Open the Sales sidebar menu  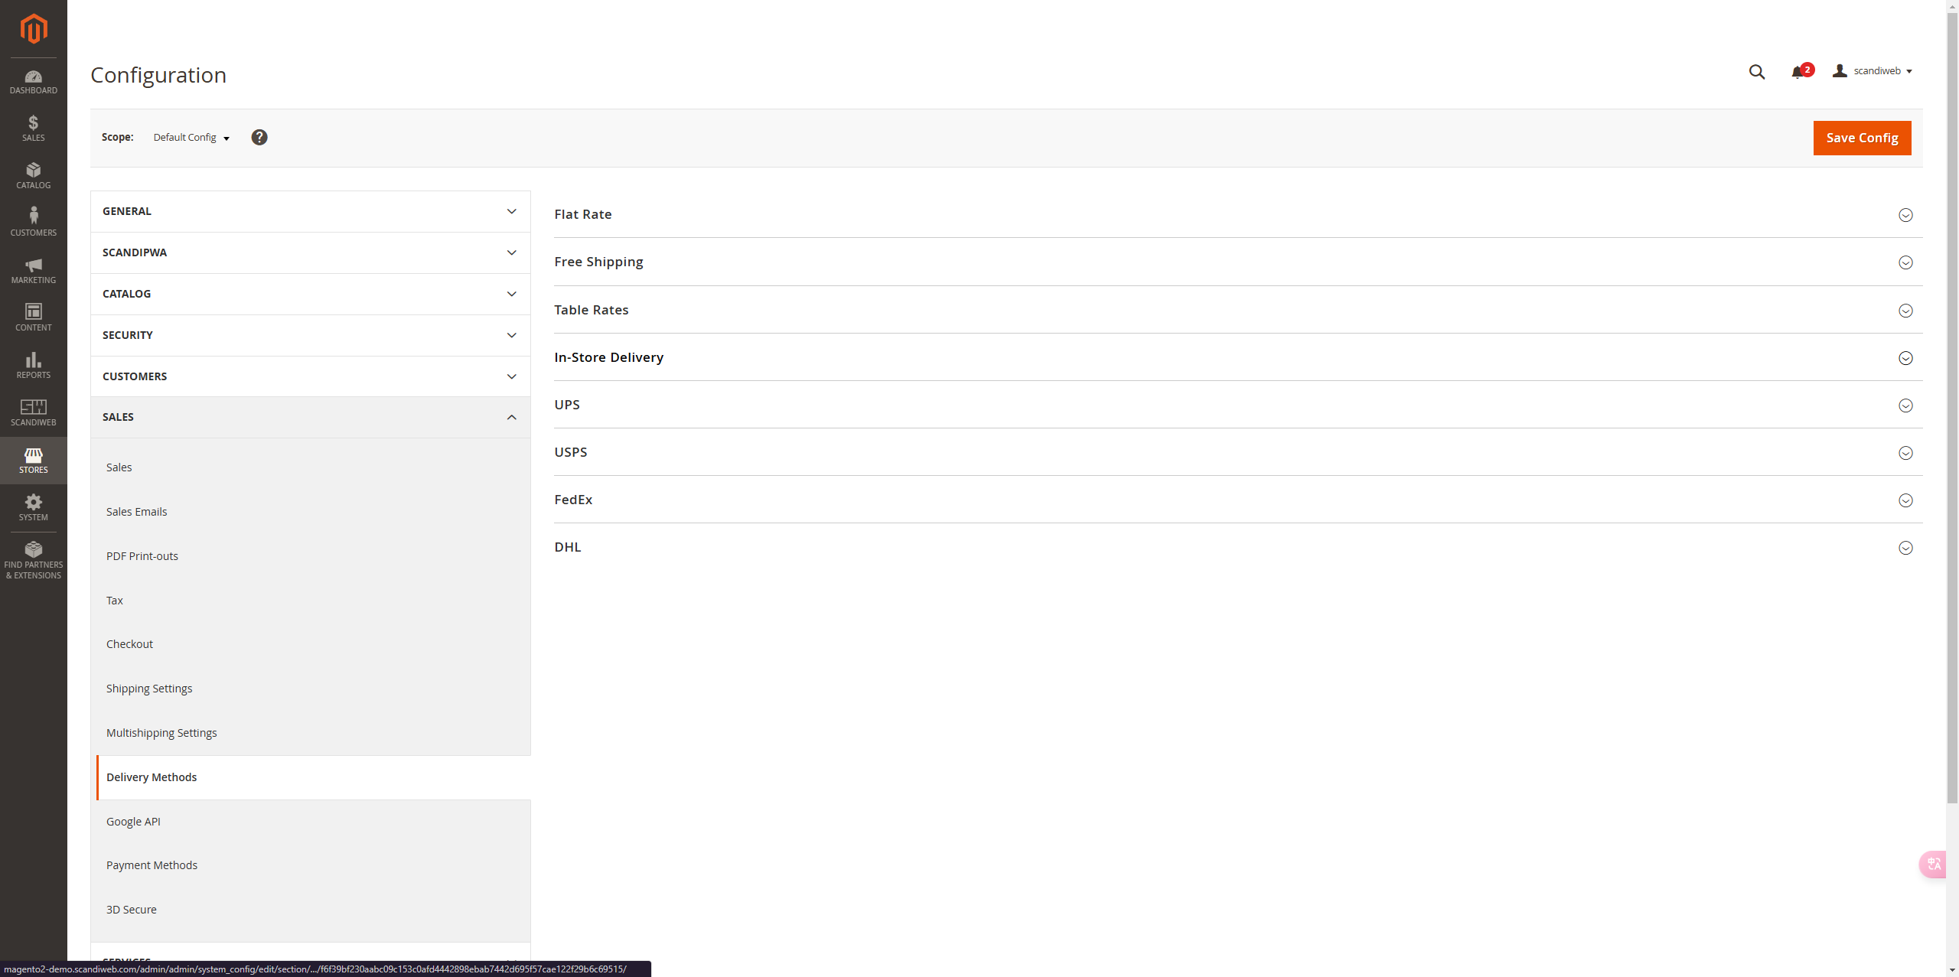tap(34, 128)
